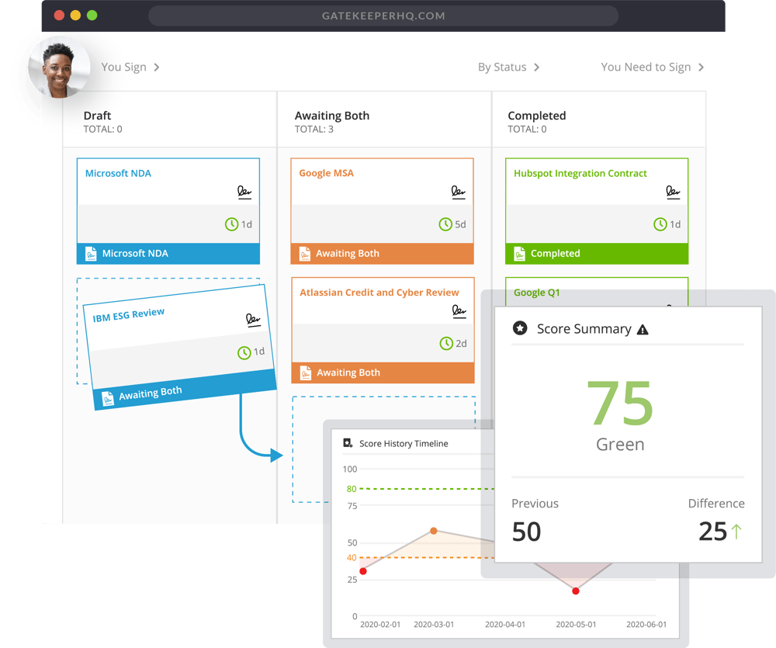Click document icon in Hubspot Completed footer

(x=519, y=254)
